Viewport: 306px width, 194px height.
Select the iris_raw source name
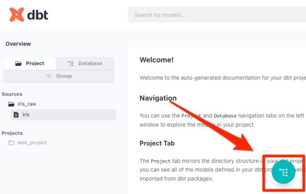coord(27,104)
